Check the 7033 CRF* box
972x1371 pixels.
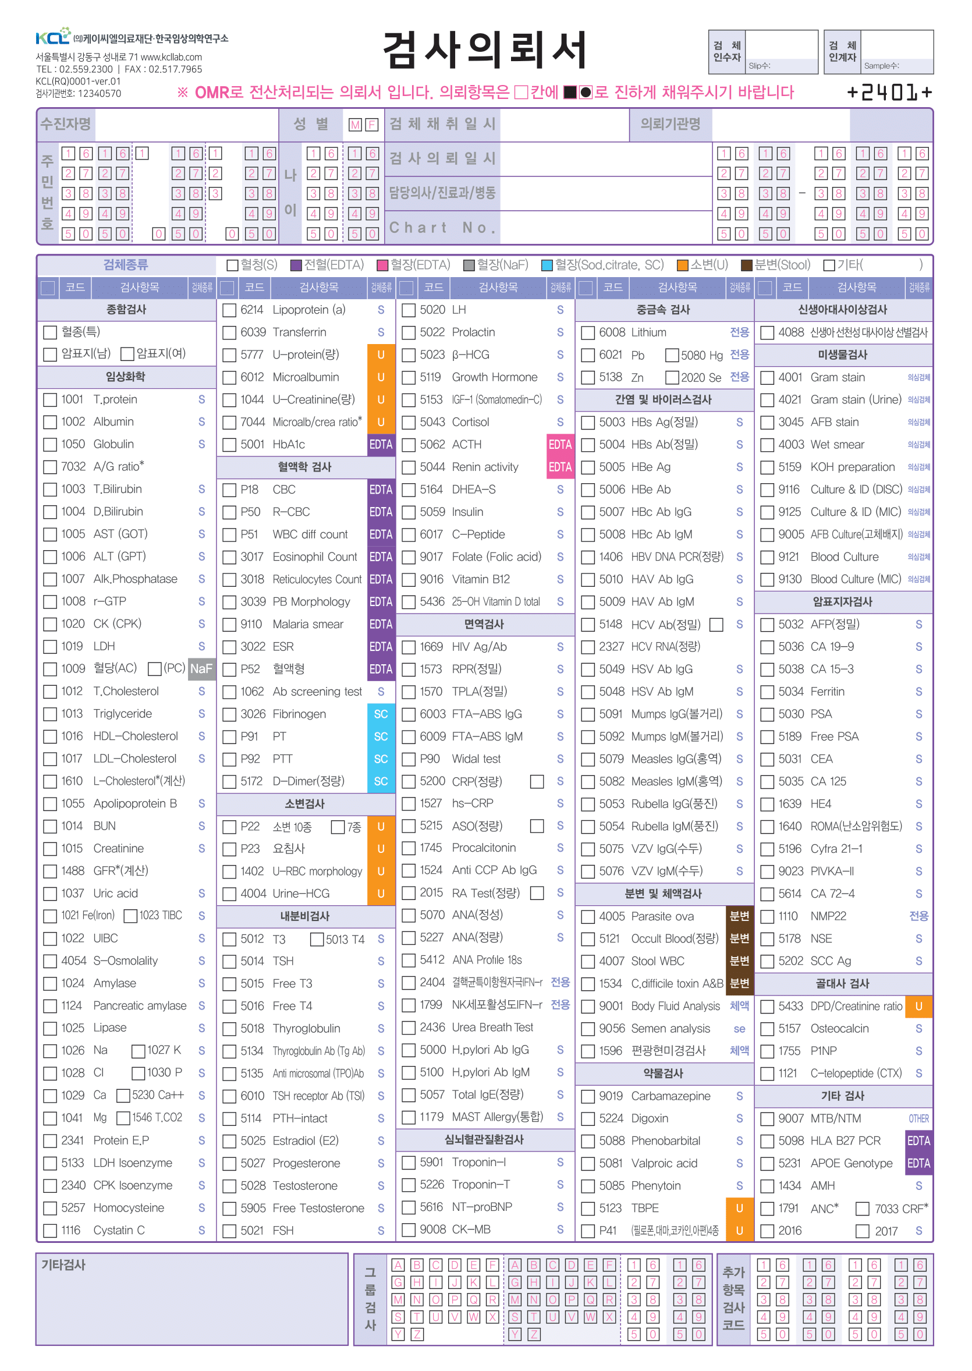[863, 1209]
